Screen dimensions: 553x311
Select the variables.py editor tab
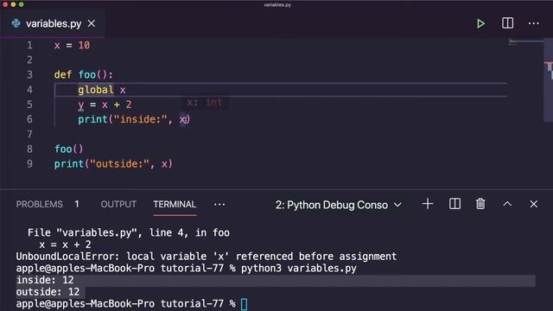pyautogui.click(x=53, y=23)
